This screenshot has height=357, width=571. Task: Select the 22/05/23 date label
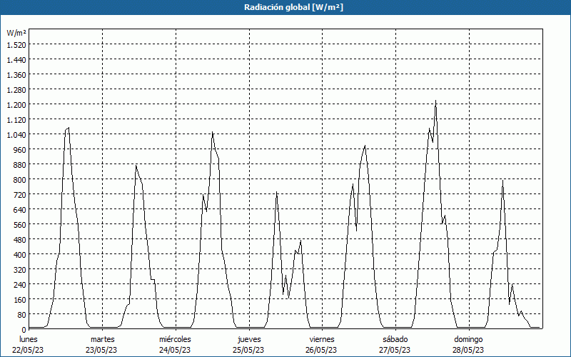pyautogui.click(x=28, y=350)
